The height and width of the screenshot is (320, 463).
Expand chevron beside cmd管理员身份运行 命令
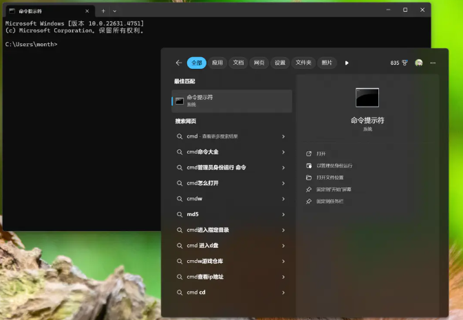(x=283, y=168)
